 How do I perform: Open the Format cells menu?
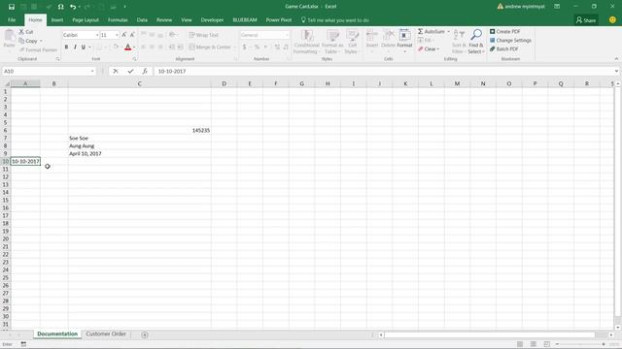(404, 41)
